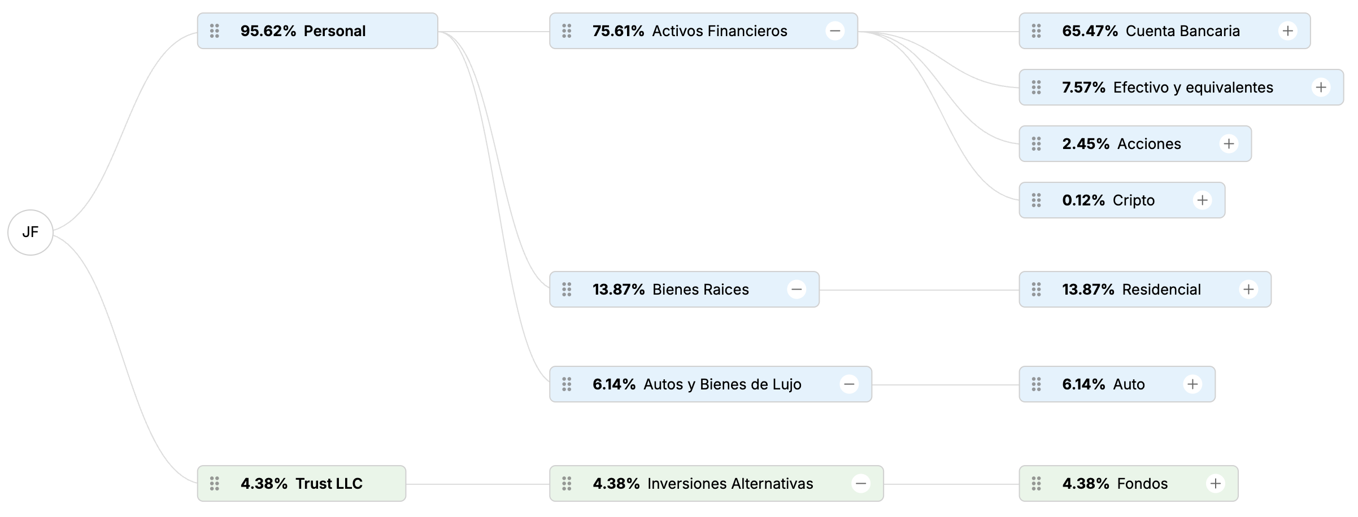Click the drag handle beside Activos Financieros
The width and height of the screenshot is (1358, 517).
[567, 31]
